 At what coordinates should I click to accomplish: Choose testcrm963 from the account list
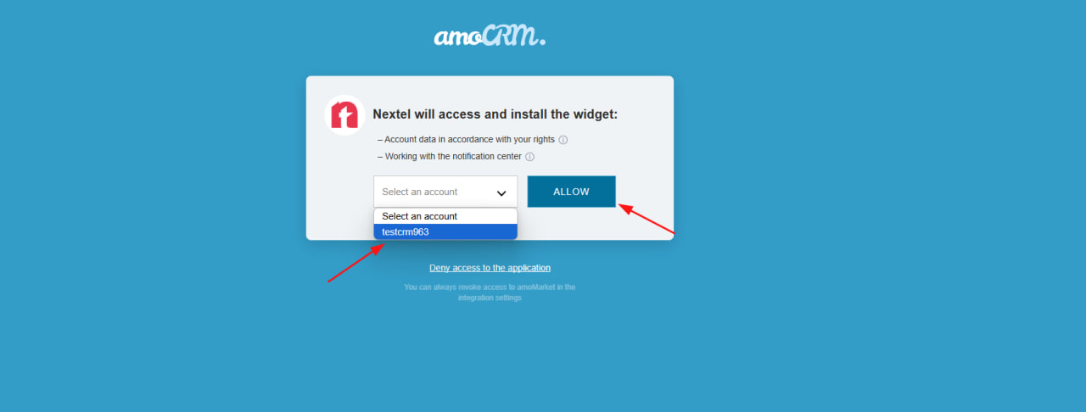coord(445,232)
